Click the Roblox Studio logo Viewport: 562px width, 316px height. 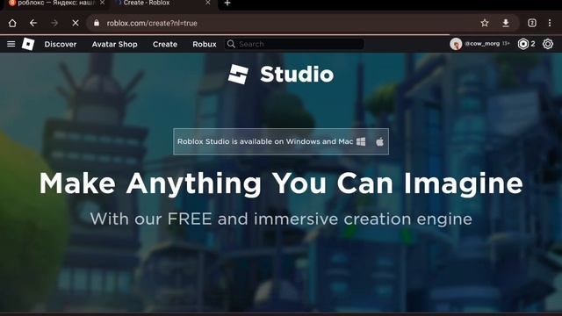[x=281, y=74]
